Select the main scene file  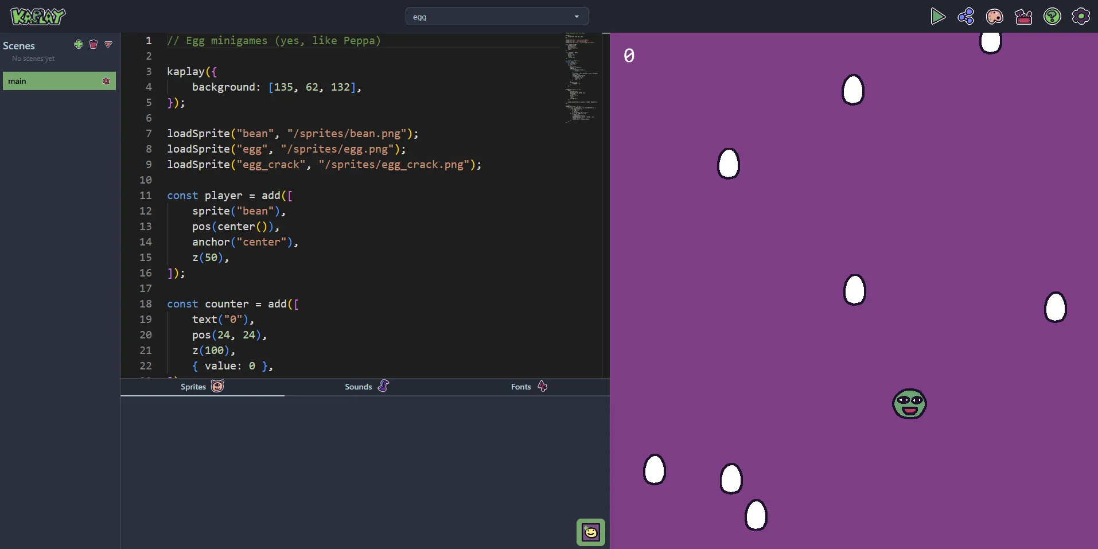point(52,81)
